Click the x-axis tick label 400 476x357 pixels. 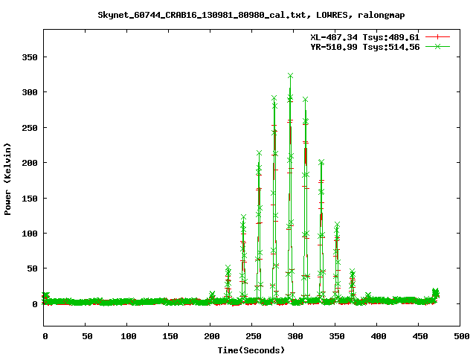point(379,336)
